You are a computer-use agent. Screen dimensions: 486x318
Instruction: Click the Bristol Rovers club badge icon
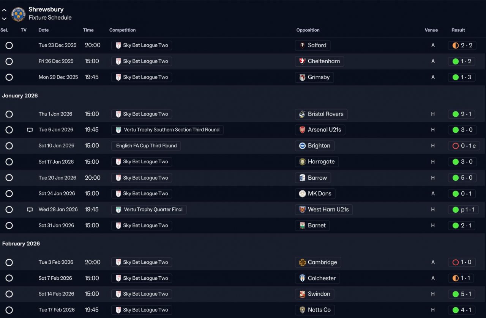pos(302,114)
